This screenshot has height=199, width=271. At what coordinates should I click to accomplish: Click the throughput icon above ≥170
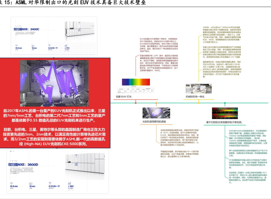[x=66, y=45]
